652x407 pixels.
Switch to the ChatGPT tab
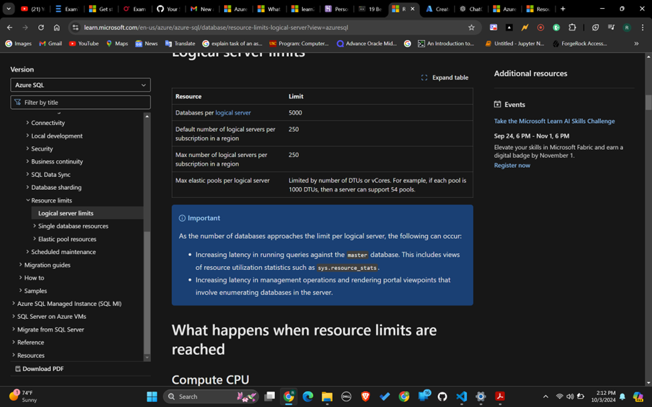[471, 9]
